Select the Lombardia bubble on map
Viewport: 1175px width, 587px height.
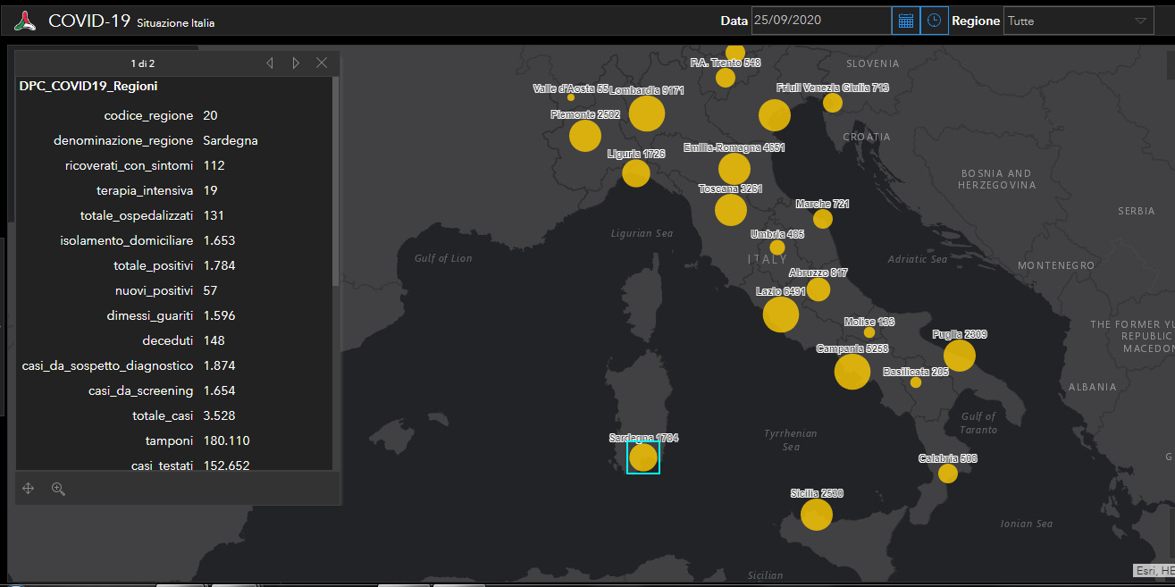647,113
